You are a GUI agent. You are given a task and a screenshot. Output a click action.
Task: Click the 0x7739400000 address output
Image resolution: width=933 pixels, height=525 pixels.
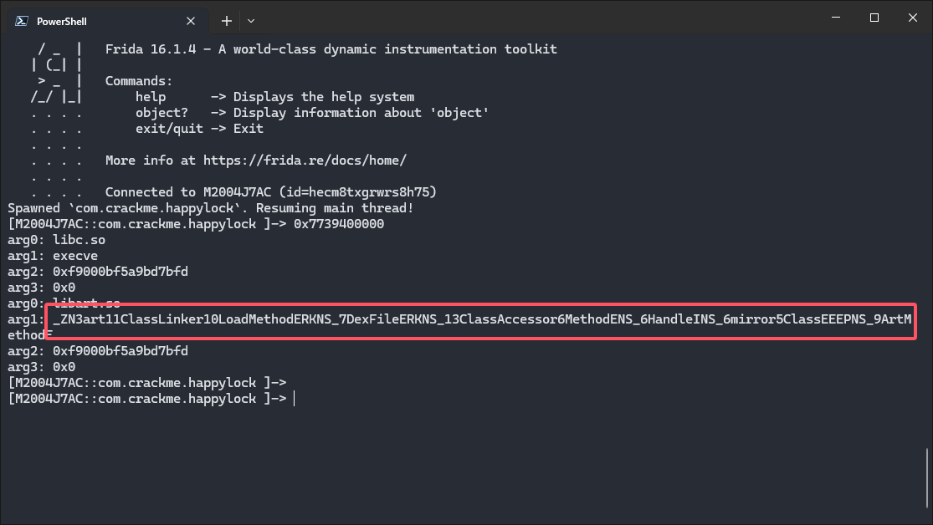(339, 224)
